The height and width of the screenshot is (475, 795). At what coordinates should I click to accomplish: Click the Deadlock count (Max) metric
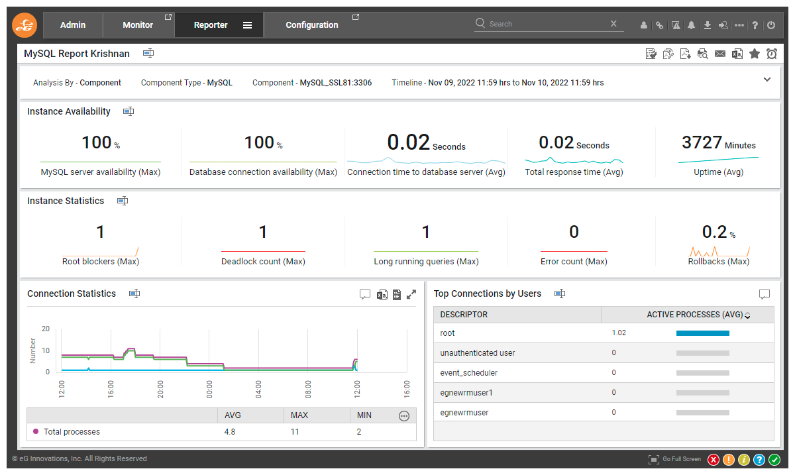pyautogui.click(x=263, y=244)
